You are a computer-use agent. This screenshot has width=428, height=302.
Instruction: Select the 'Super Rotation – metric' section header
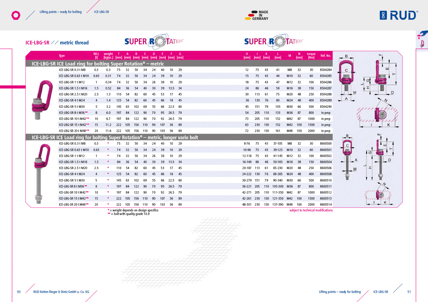[x=98, y=64]
